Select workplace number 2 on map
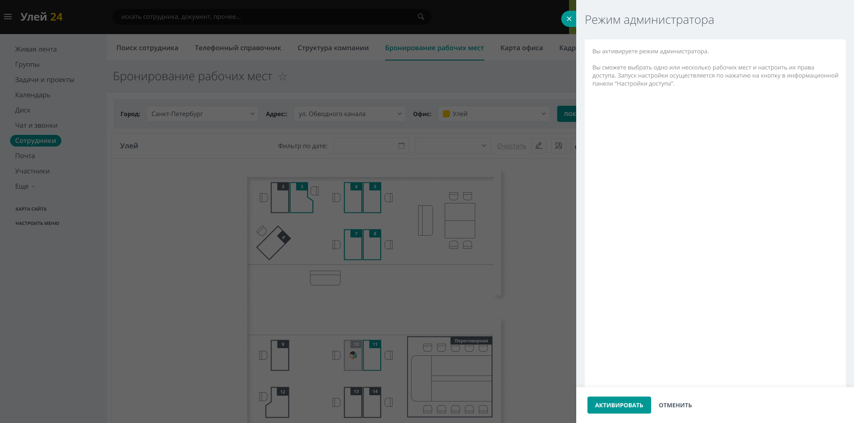This screenshot has height=423, width=854. [280, 198]
